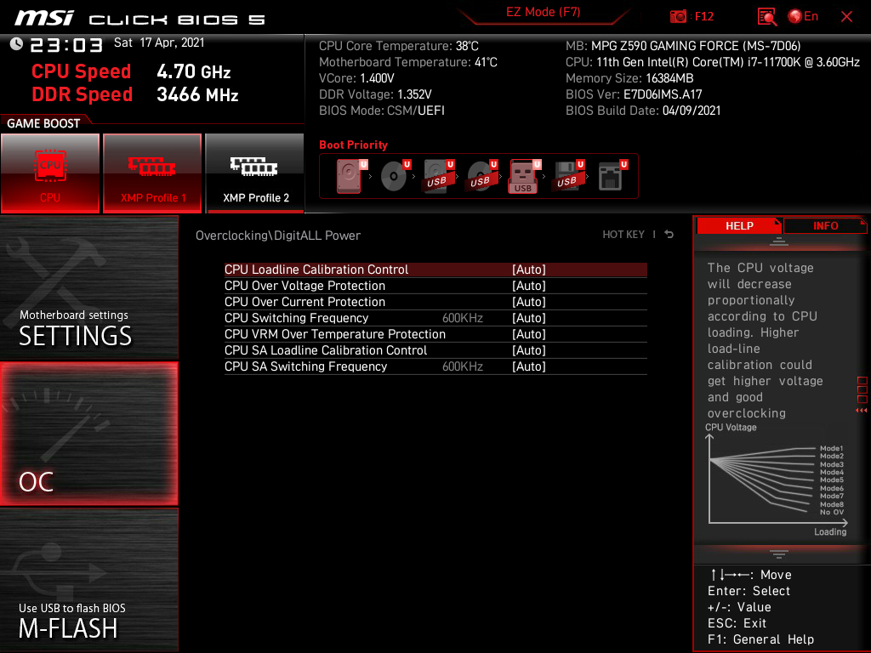Switch to the HELP tab

pos(739,226)
